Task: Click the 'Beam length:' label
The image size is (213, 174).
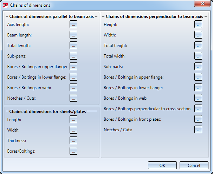Action: tap(19, 35)
